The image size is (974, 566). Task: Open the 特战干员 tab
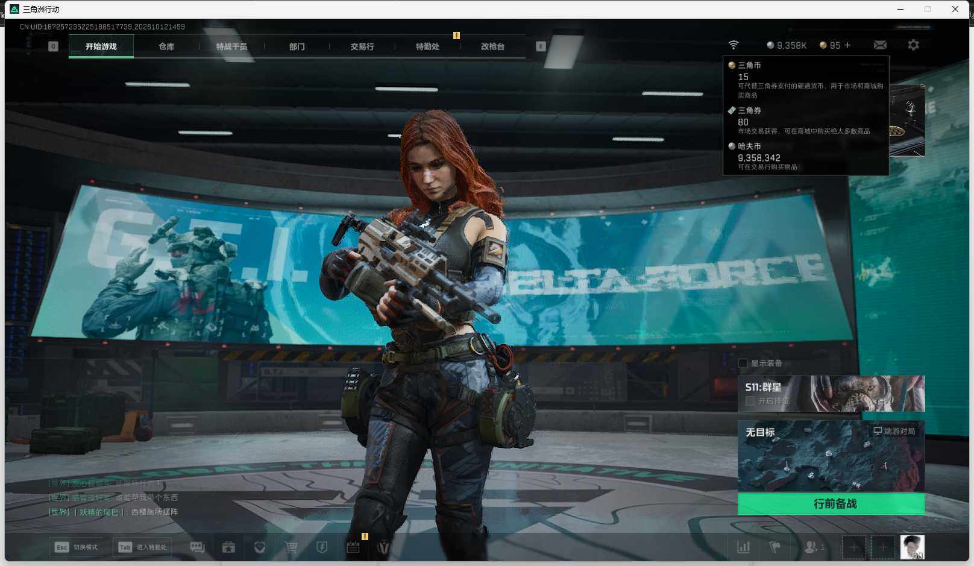231,46
